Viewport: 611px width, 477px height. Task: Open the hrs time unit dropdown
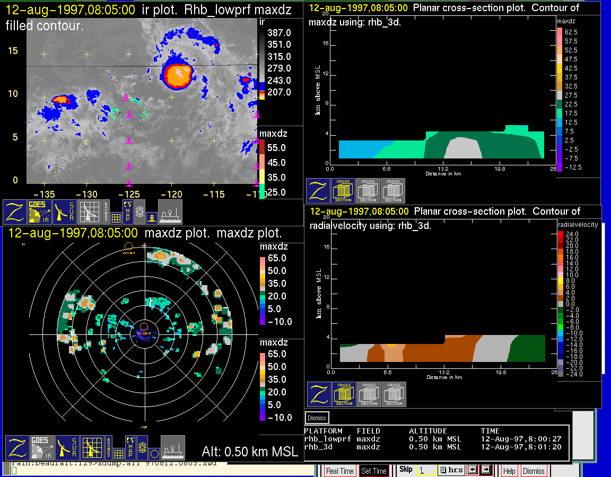[450, 470]
